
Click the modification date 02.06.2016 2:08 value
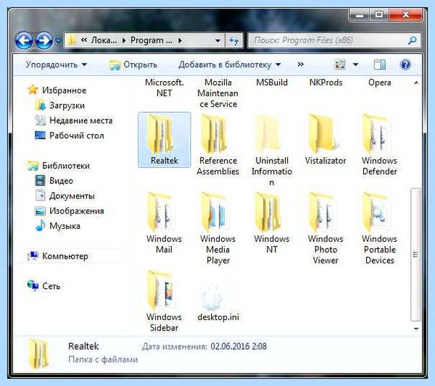[239, 346]
